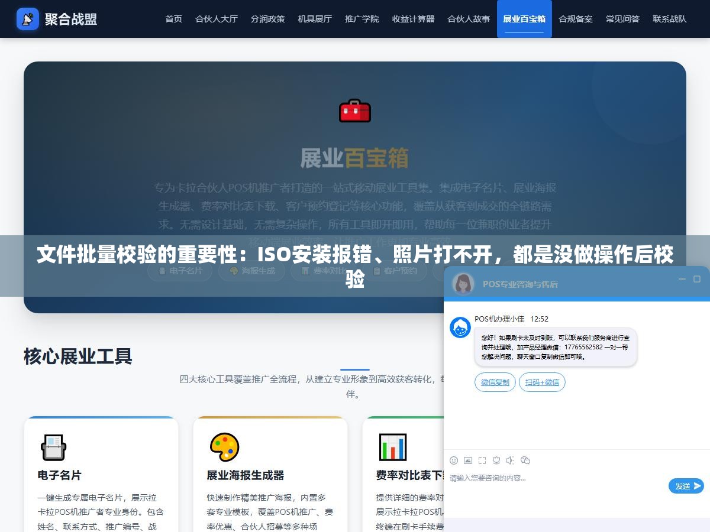Open the 分润政策 nav item
710x532 pixels.
(267, 19)
